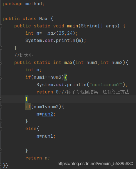Click the 'args' parameter
This screenshot has width=136, height=169.
tap(112, 26)
